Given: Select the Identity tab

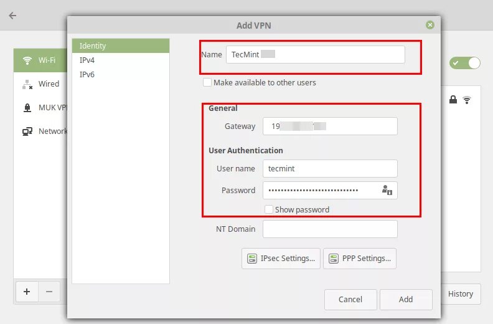Looking at the screenshot, I should (121, 45).
